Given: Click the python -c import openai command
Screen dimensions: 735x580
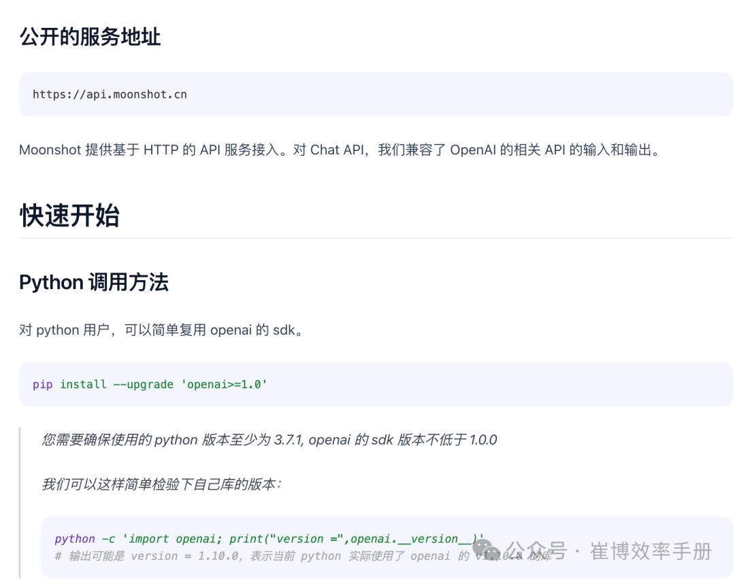Looking at the screenshot, I should [269, 539].
